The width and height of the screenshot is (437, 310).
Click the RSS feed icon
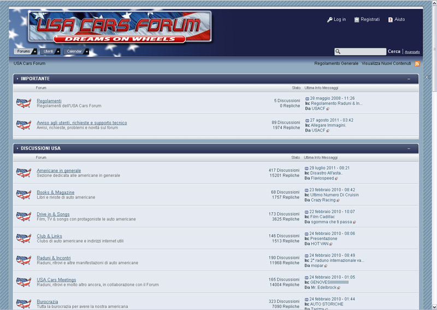click(417, 64)
